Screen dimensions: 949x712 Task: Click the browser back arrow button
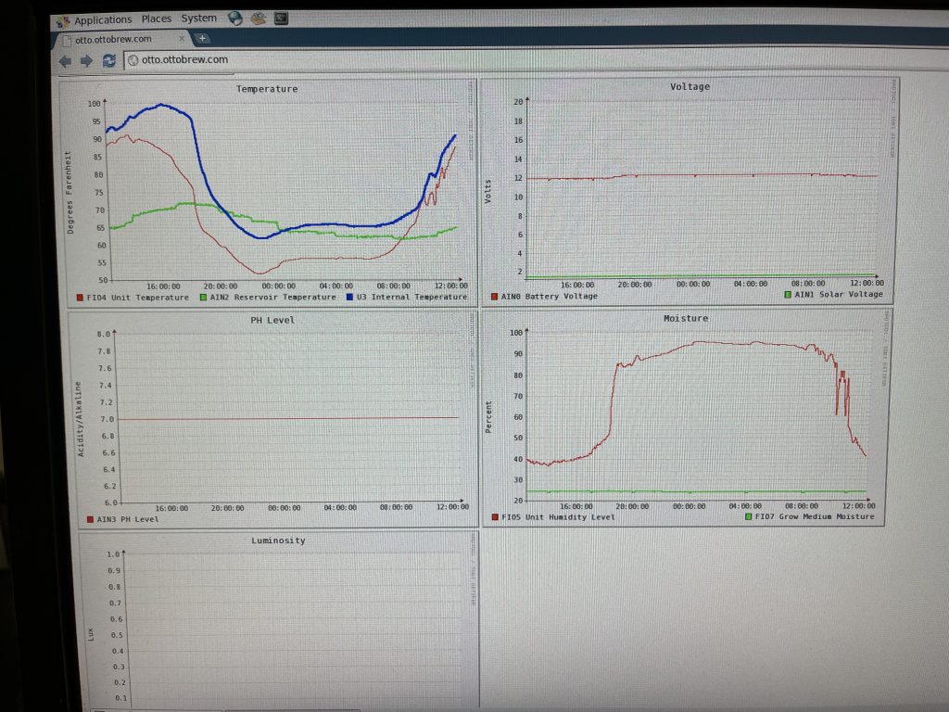click(65, 60)
